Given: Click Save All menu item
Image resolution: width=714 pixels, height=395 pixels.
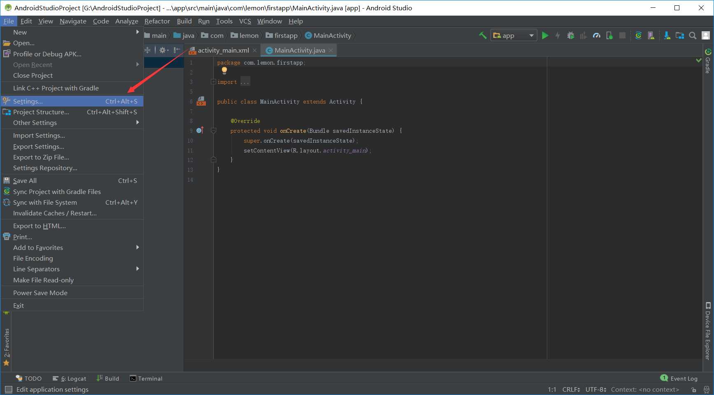Looking at the screenshot, I should coord(72,180).
